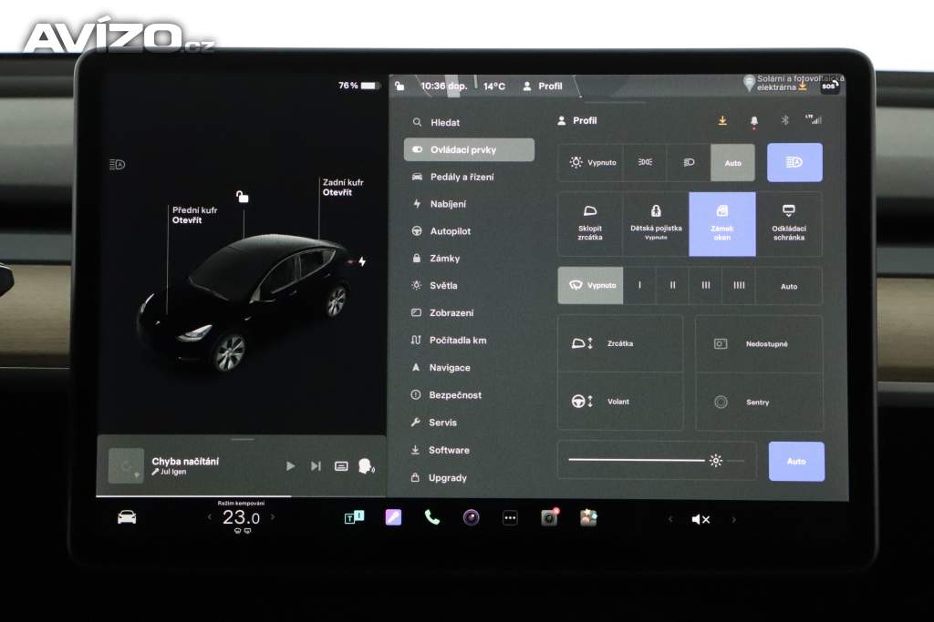Select parking lights icon option
Image resolution: width=934 pixels, height=622 pixels.
tap(645, 162)
